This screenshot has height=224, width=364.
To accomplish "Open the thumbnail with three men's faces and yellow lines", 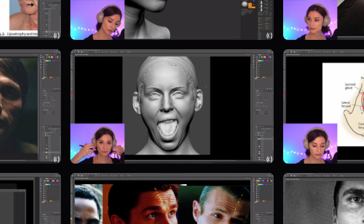I will [x=172, y=198].
